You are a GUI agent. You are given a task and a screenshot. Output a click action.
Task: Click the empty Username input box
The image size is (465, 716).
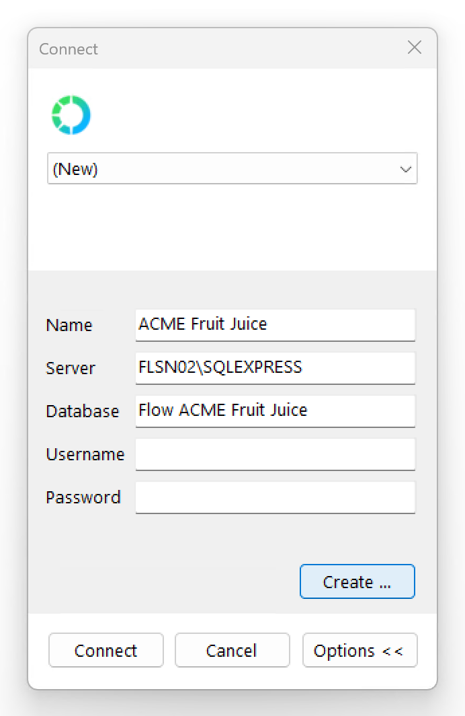tap(276, 454)
